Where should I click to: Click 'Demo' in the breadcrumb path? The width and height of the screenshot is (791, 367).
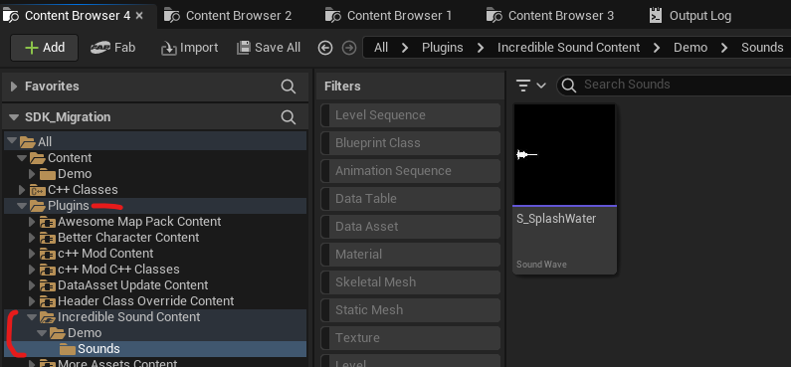tap(691, 48)
